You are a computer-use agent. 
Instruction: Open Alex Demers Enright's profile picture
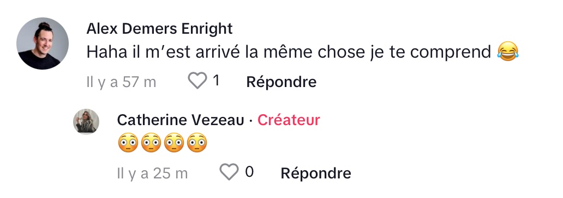pos(43,44)
